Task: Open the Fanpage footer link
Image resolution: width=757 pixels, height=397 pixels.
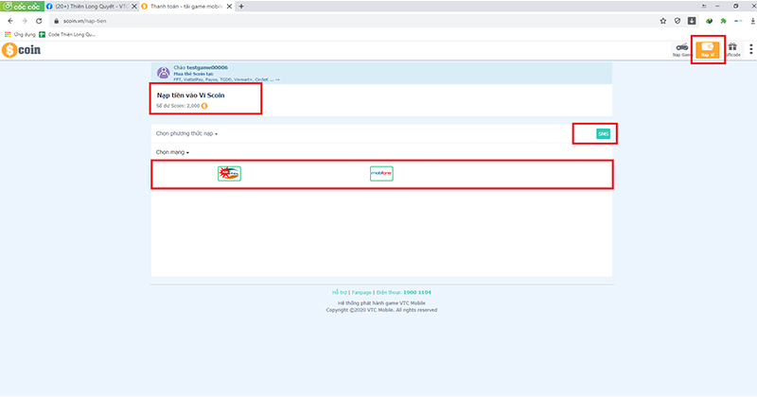Action: coord(361,292)
